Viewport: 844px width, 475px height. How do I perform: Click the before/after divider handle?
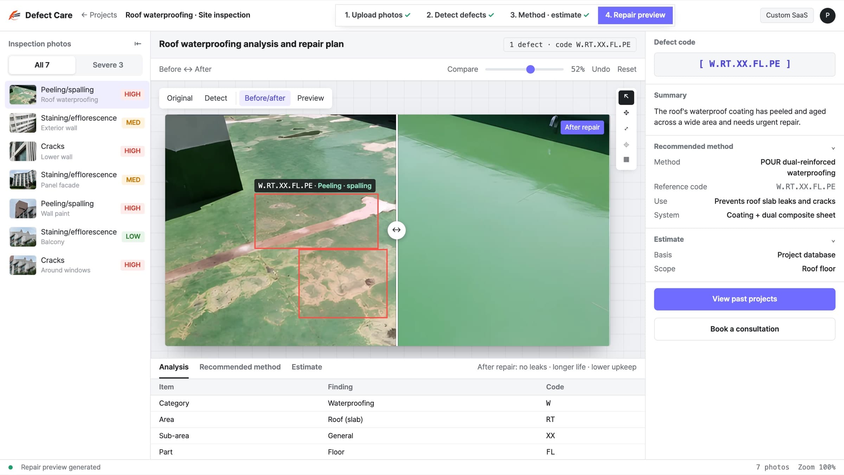[396, 230]
